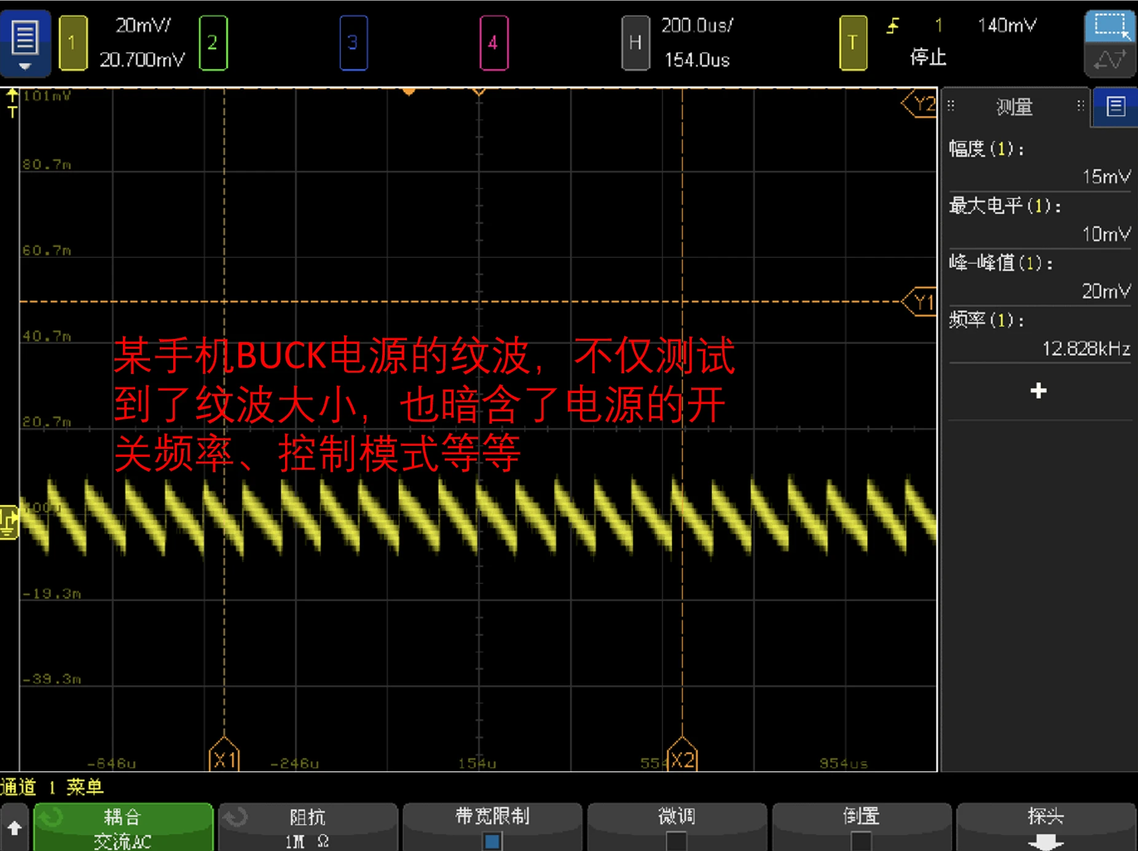Viewport: 1138px width, 851px height.
Task: Select channel 3 button
Action: click(353, 42)
